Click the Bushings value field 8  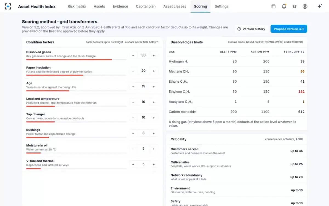click(143, 133)
